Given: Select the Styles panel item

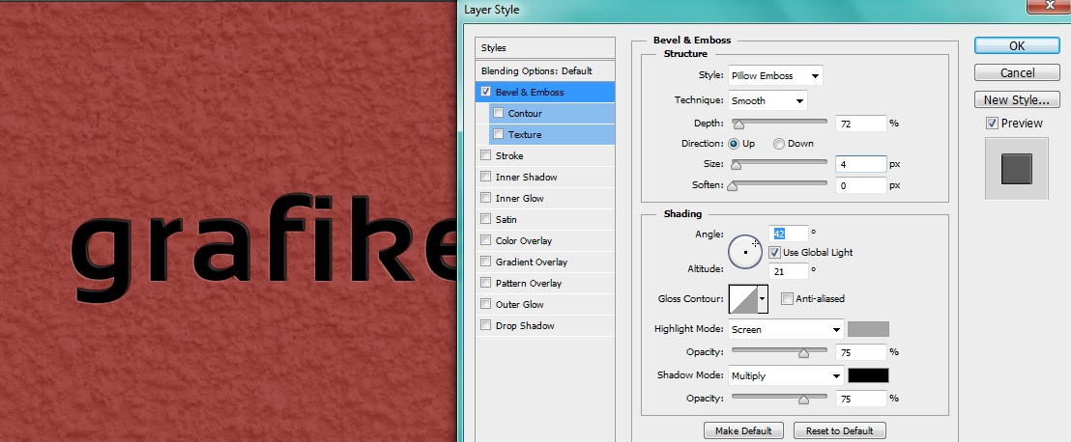Looking at the screenshot, I should click(x=545, y=47).
